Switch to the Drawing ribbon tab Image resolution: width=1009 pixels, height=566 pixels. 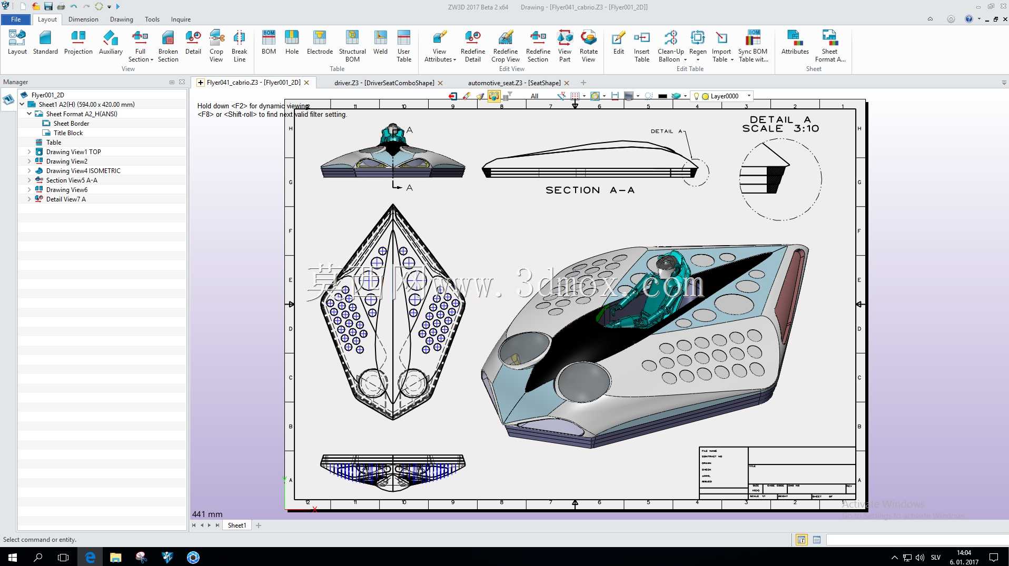point(122,19)
